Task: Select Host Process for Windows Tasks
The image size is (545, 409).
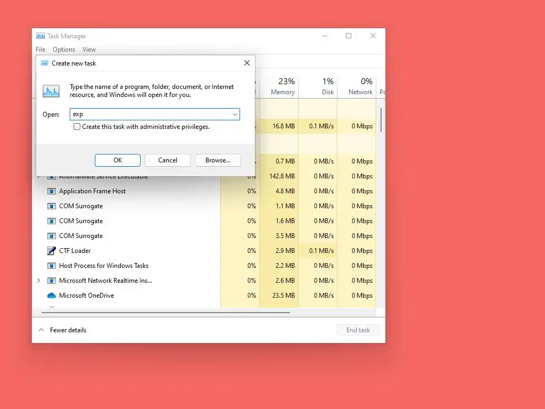Action: [x=104, y=266]
